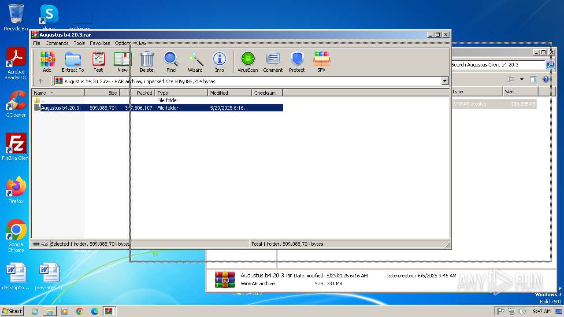Open Internet Explorer from taskbar
The width and height of the screenshot is (564, 317).
coord(35,311)
